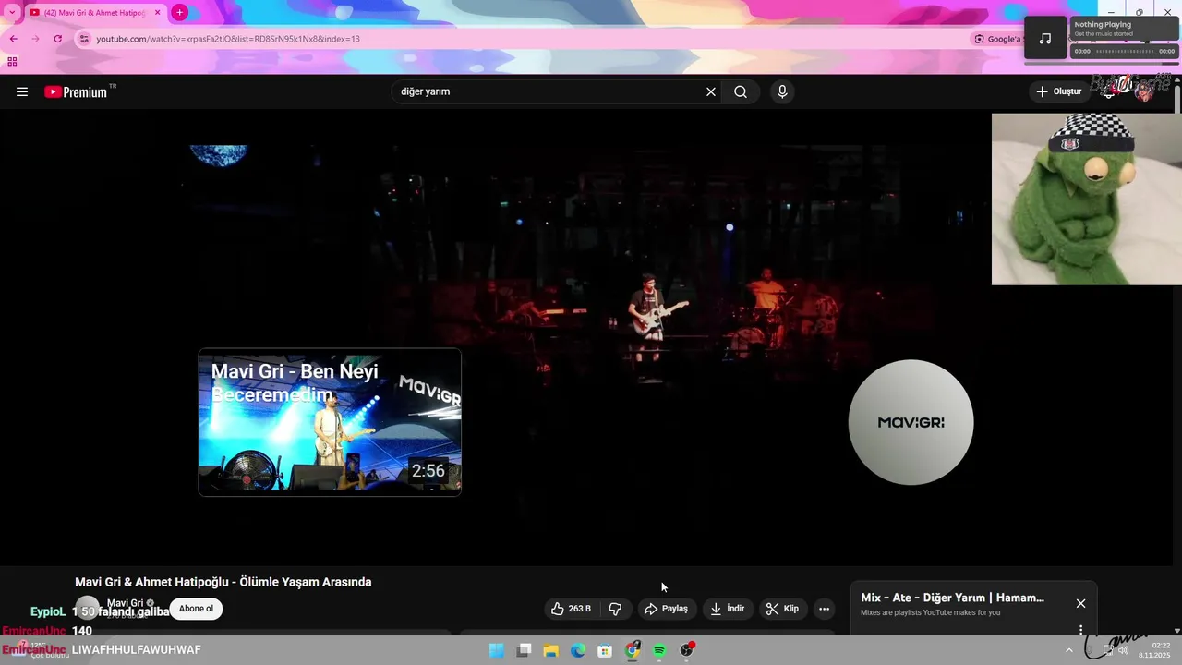Show hidden tray icons chevron
Viewport: 1182px width, 665px height.
click(1069, 650)
